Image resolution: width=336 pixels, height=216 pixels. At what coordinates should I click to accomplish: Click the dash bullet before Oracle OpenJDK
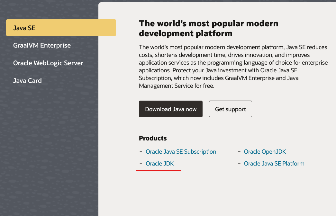239,151
